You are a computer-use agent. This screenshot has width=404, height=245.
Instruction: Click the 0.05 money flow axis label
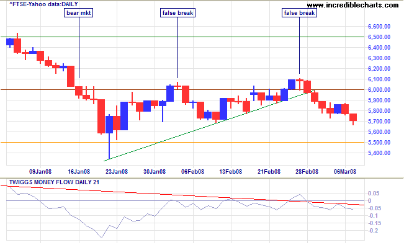tap(374, 194)
